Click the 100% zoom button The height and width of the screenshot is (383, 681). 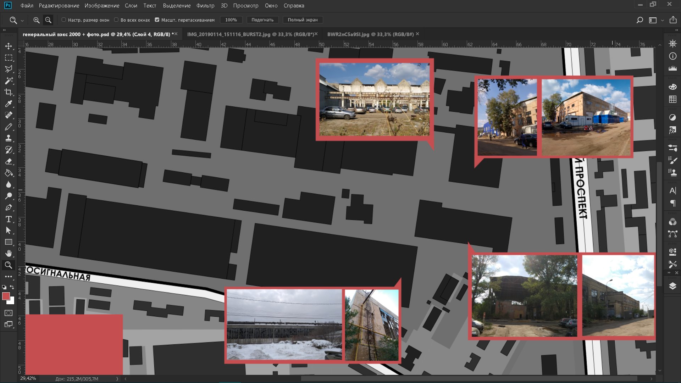231,20
